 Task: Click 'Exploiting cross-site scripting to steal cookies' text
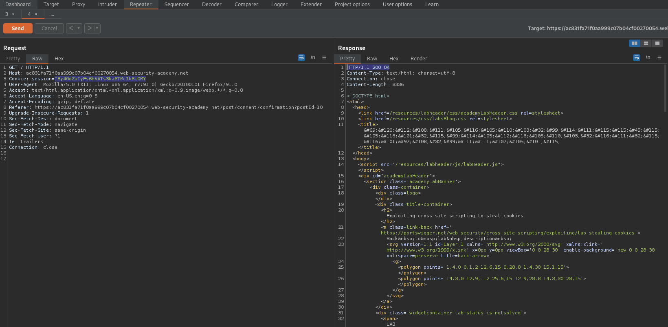click(455, 216)
